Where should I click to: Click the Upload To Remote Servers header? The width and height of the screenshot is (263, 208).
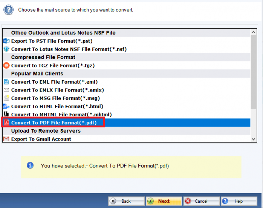click(127, 131)
